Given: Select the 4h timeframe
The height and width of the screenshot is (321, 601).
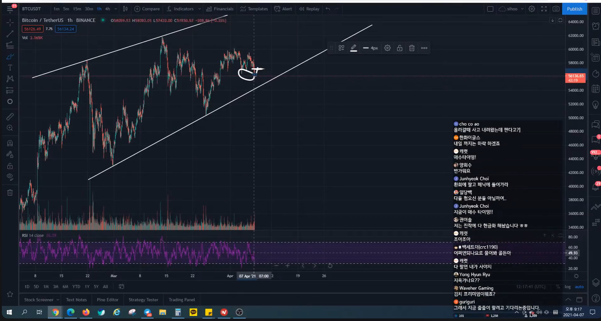Looking at the screenshot, I should [108, 9].
